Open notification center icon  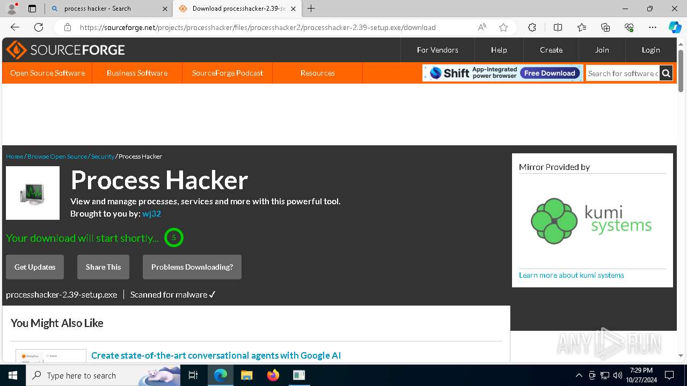(x=669, y=375)
